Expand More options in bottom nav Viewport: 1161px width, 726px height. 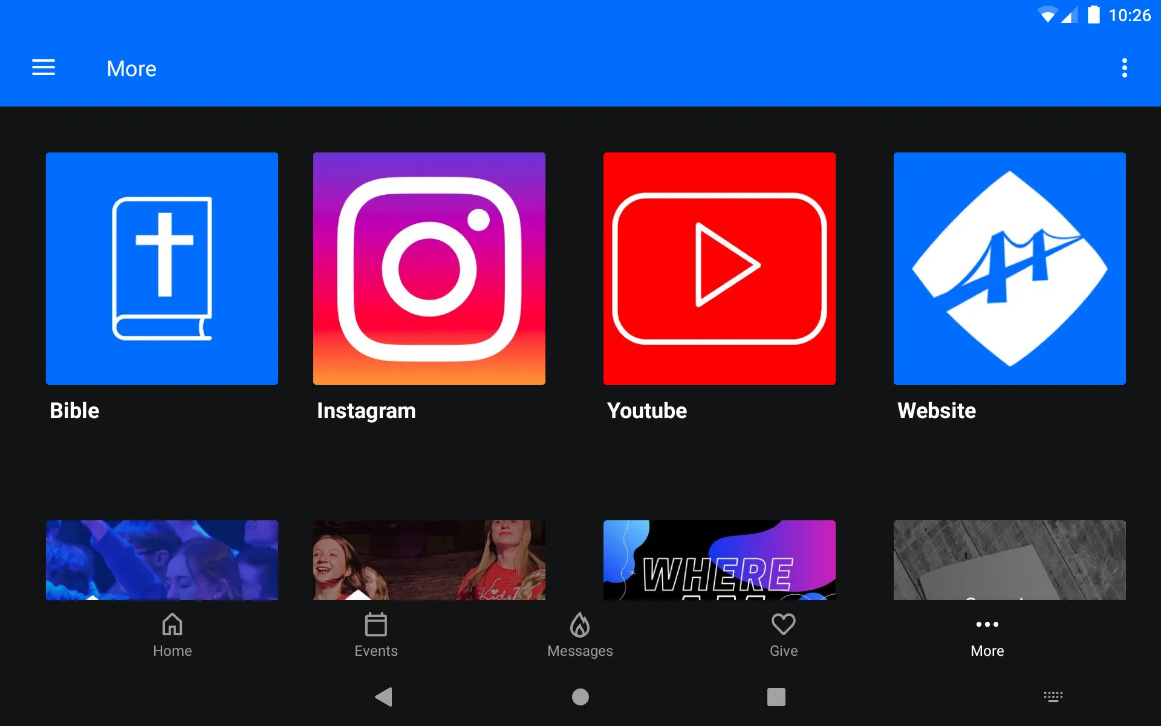[986, 635]
